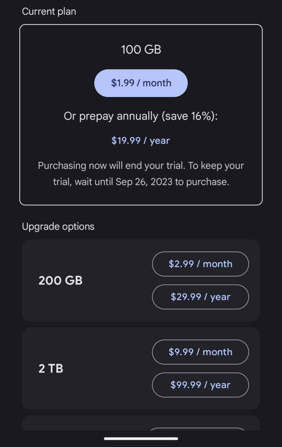This screenshot has height=447, width=282.
Task: Select the $9.99 / month option for 2 TB
Action: (x=200, y=352)
